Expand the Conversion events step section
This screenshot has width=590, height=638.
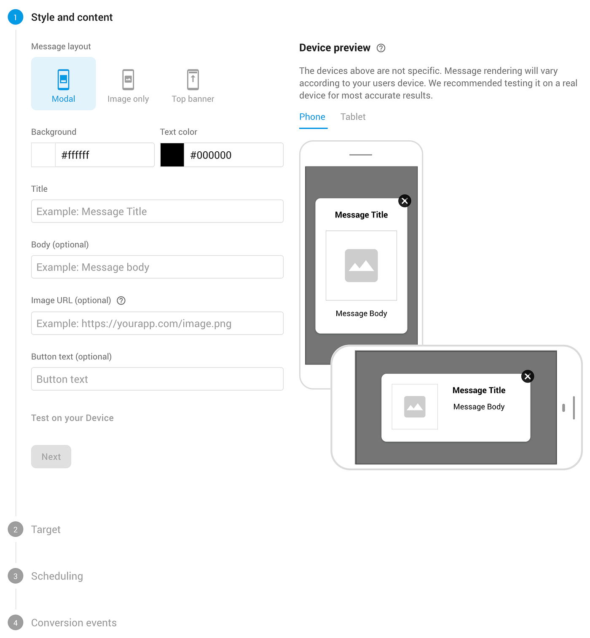[x=74, y=622]
